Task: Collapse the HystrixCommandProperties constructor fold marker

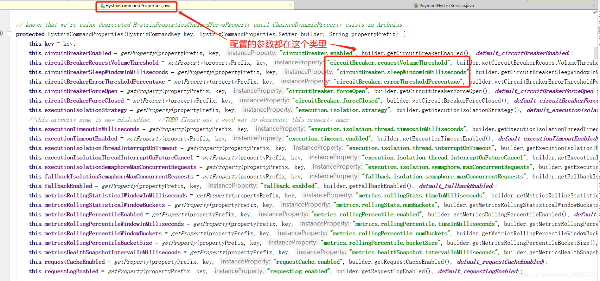Action: 9,34
